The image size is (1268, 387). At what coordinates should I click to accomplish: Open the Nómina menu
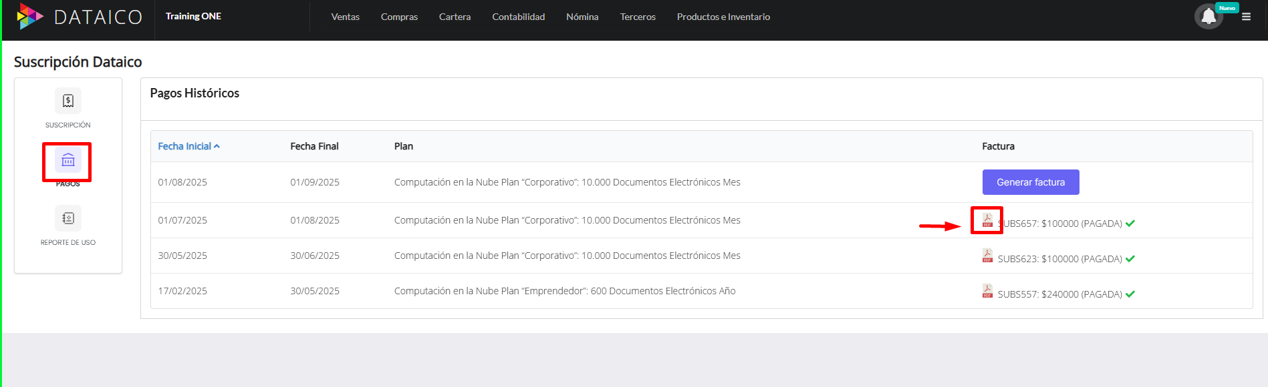click(582, 17)
